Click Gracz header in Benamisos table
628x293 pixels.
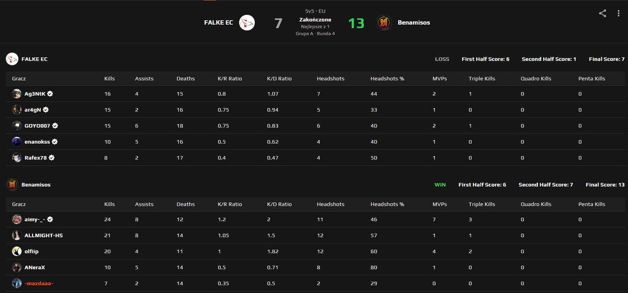click(18, 204)
